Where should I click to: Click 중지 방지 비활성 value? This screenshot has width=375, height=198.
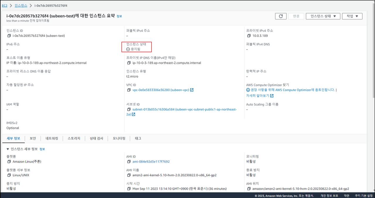(x=11, y=189)
